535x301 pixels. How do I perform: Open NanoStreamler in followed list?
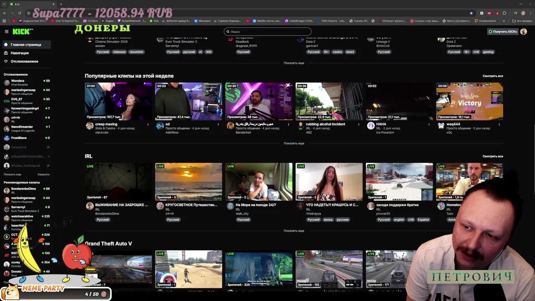26,128
